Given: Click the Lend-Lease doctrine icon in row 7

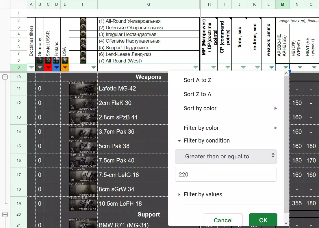Looking at the screenshot, I should [x=83, y=54].
